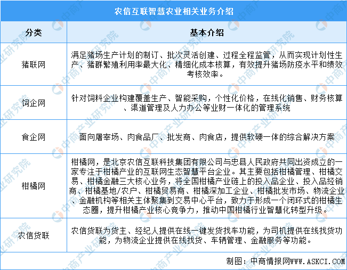The image size is (347, 270).
Task: Select the description beginning 针对饲料企业构建覆盖生产
Action: [207, 103]
